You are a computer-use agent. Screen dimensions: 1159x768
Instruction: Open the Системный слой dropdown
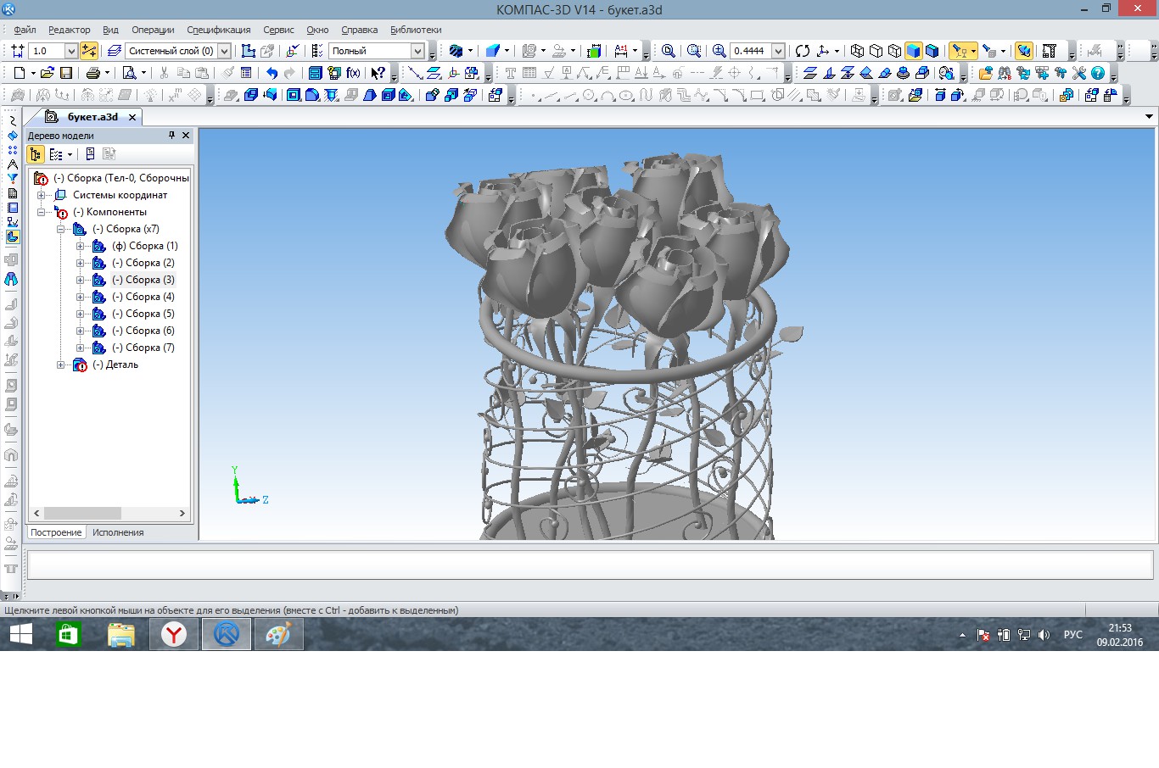pyautogui.click(x=224, y=51)
